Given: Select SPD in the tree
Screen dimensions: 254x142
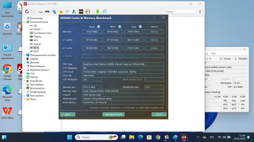Looking at the screenshot, I should [x=36, y=40].
